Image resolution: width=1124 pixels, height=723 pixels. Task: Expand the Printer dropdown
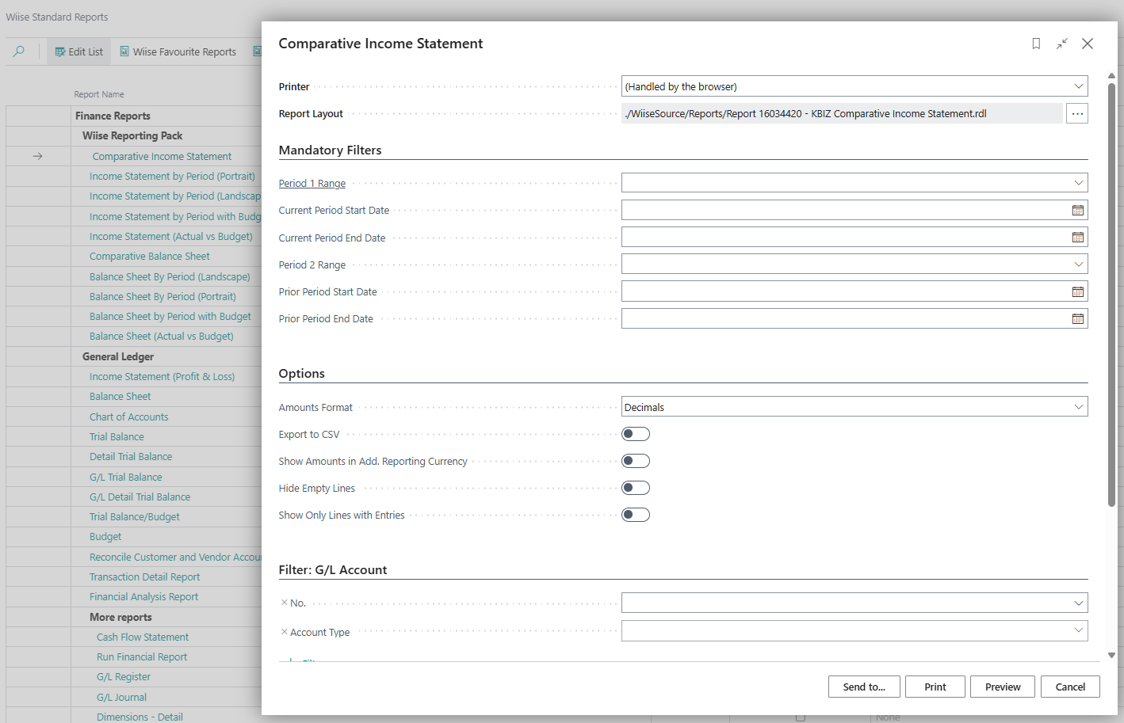tap(1078, 86)
